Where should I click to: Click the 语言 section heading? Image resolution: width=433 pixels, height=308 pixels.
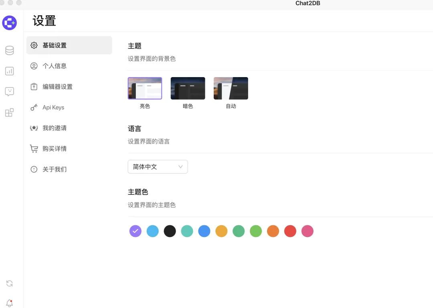(134, 129)
